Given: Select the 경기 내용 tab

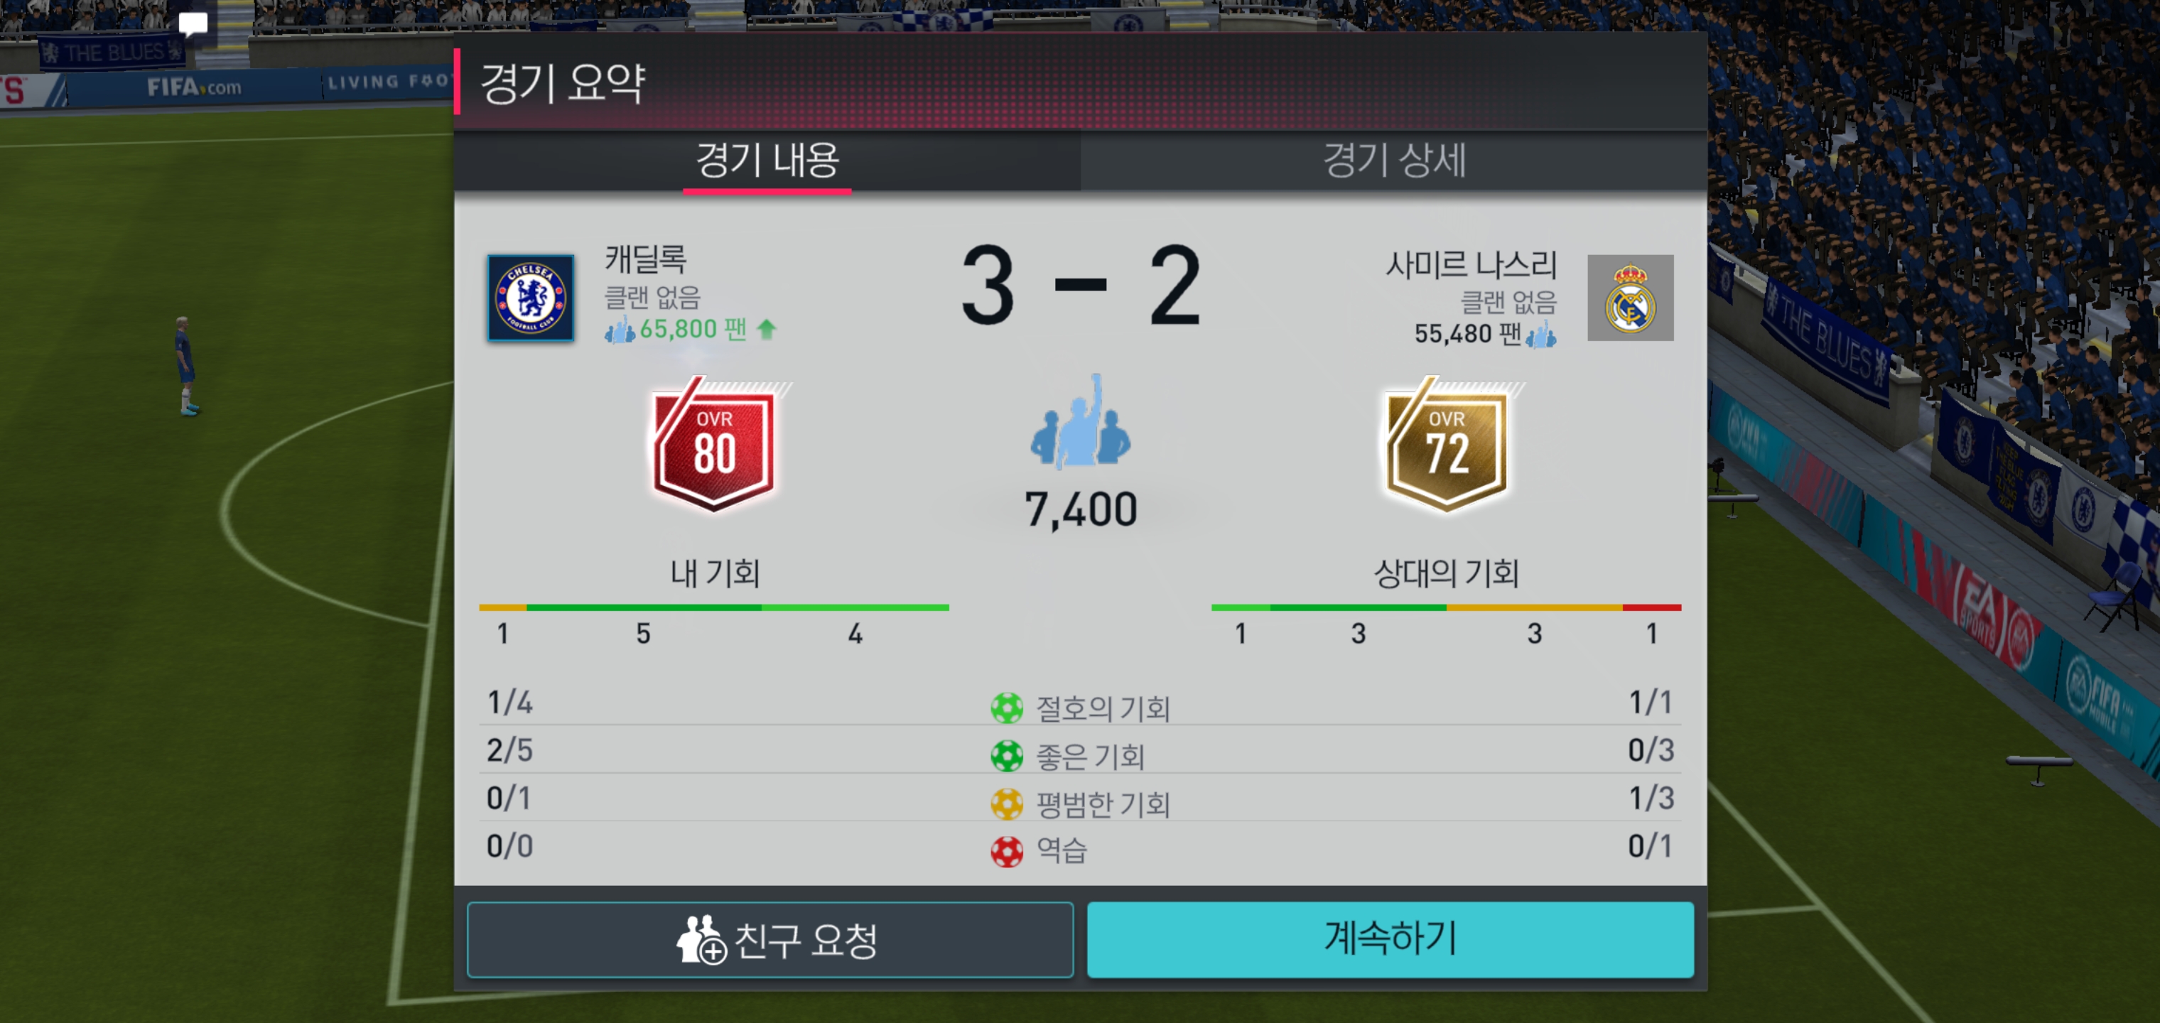Looking at the screenshot, I should 767,159.
